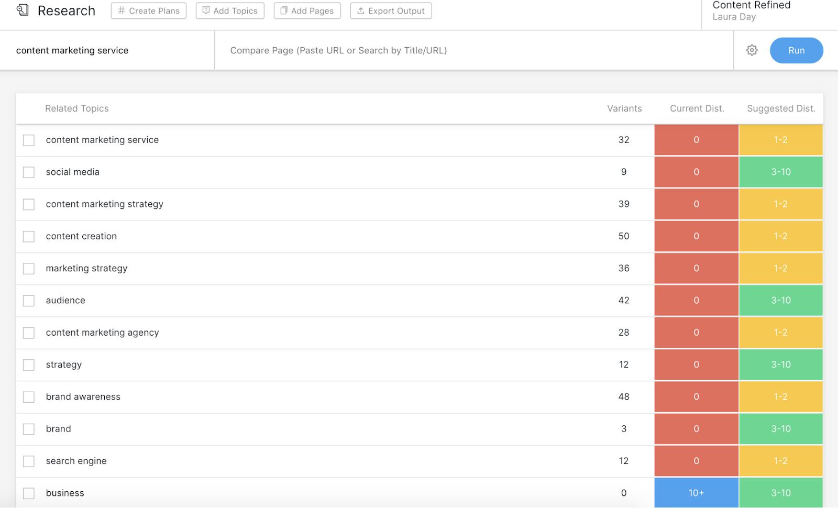The height and width of the screenshot is (508, 838).
Task: Select the checkbox for the brand row
Action: point(29,429)
